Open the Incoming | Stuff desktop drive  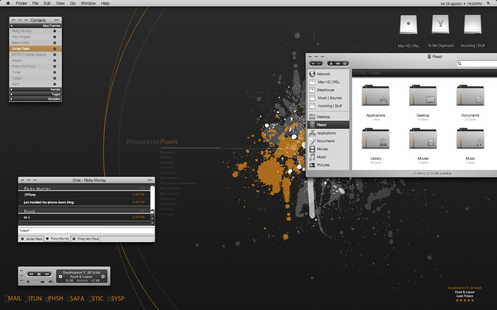pyautogui.click(x=473, y=25)
